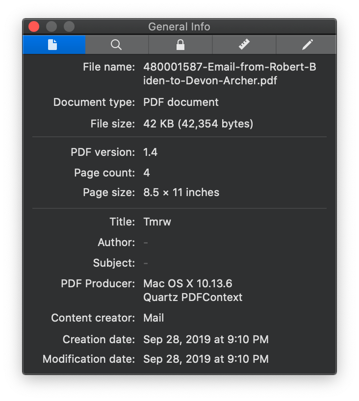This screenshot has height=401, width=359.
Task: Click the PDF version 1.4 value
Action: (151, 152)
